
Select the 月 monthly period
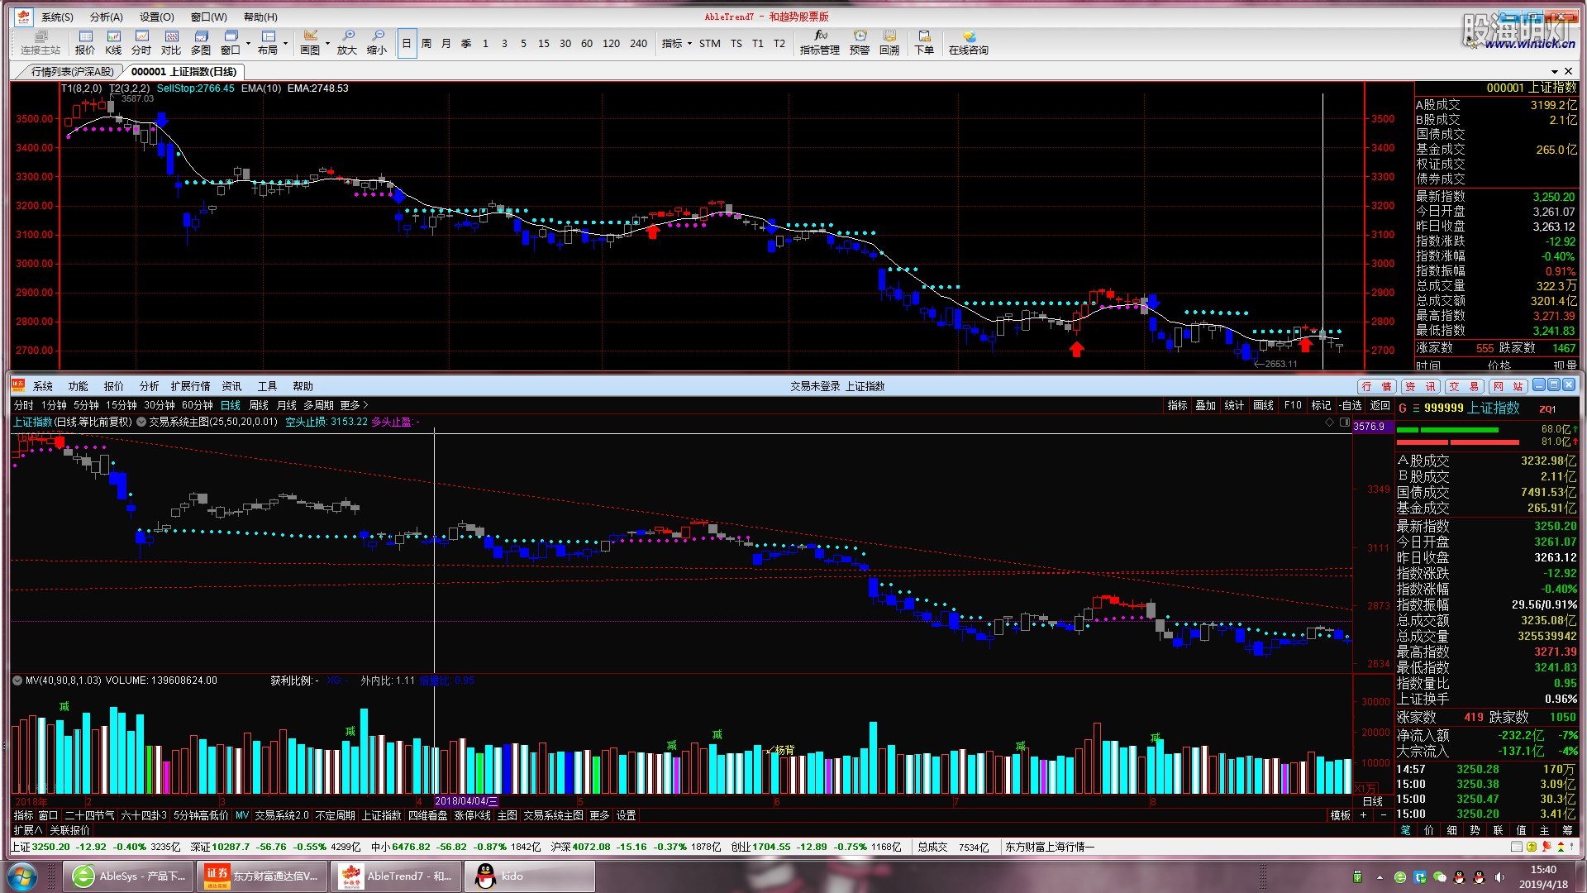tap(446, 43)
